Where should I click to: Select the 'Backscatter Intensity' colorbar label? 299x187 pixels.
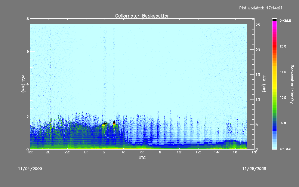coord(292,84)
